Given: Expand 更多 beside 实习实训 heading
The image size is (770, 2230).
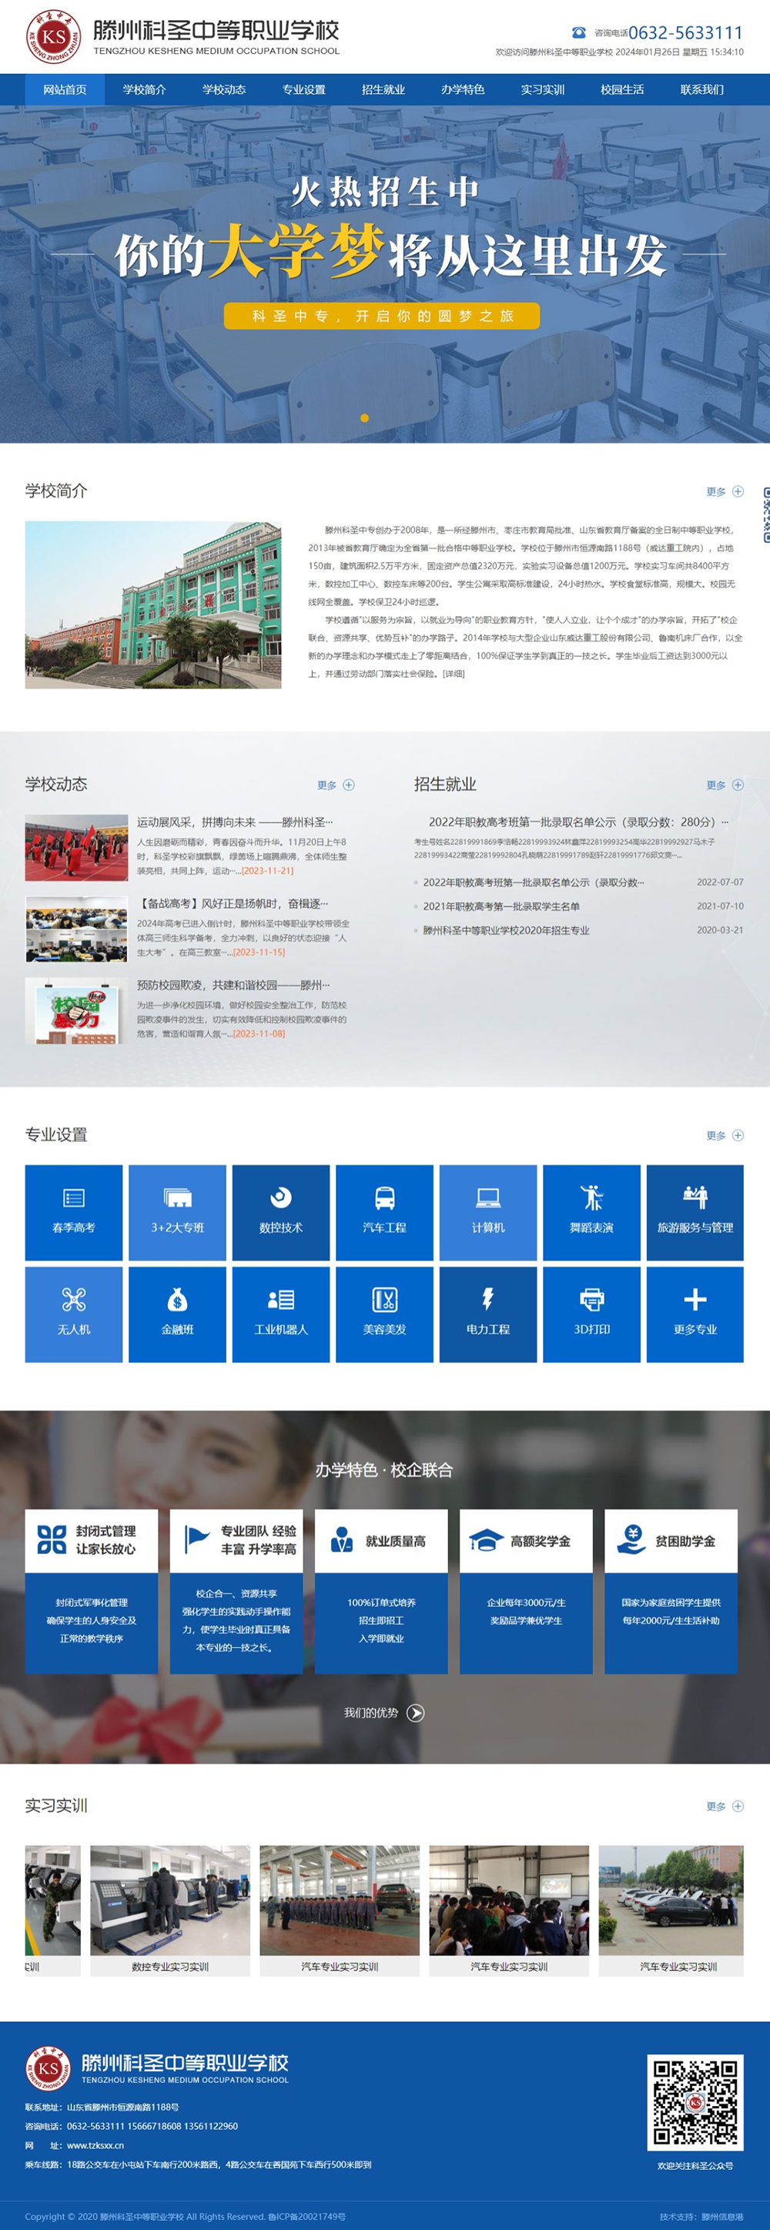Looking at the screenshot, I should tap(724, 1806).
